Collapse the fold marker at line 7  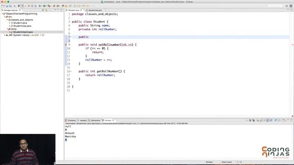[71, 37]
